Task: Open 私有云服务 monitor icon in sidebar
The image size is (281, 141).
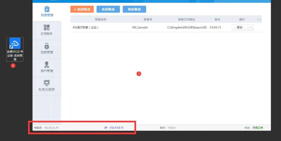Action: click(x=47, y=83)
